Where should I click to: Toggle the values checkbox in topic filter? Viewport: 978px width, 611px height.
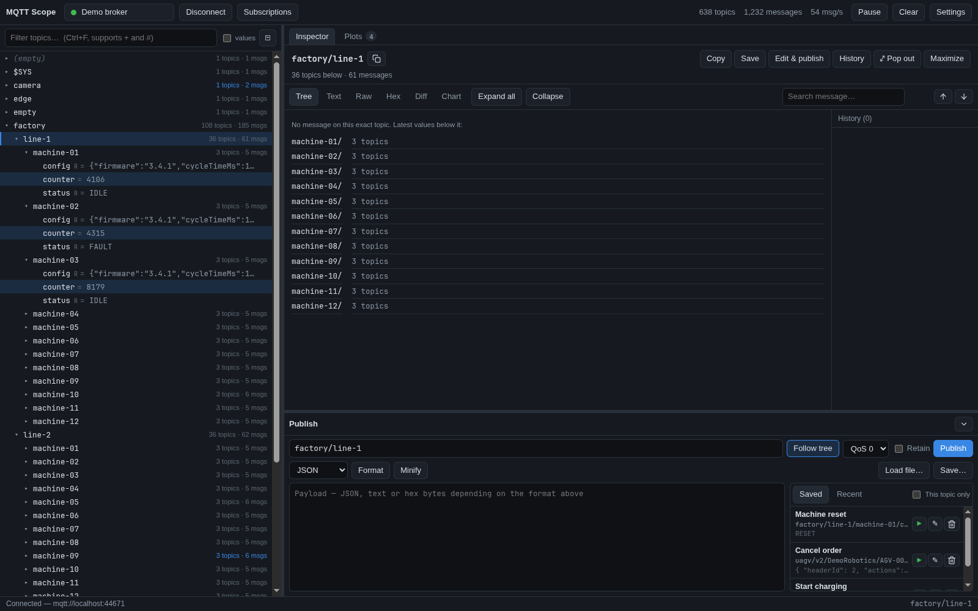(x=227, y=38)
